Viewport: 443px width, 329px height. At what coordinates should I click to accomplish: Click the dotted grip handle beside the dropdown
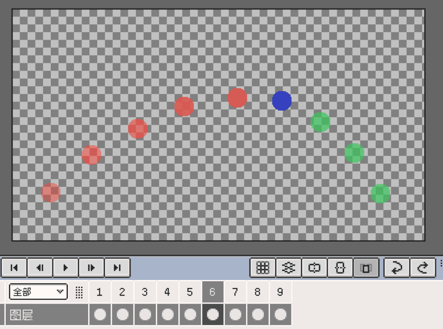pyautogui.click(x=79, y=292)
